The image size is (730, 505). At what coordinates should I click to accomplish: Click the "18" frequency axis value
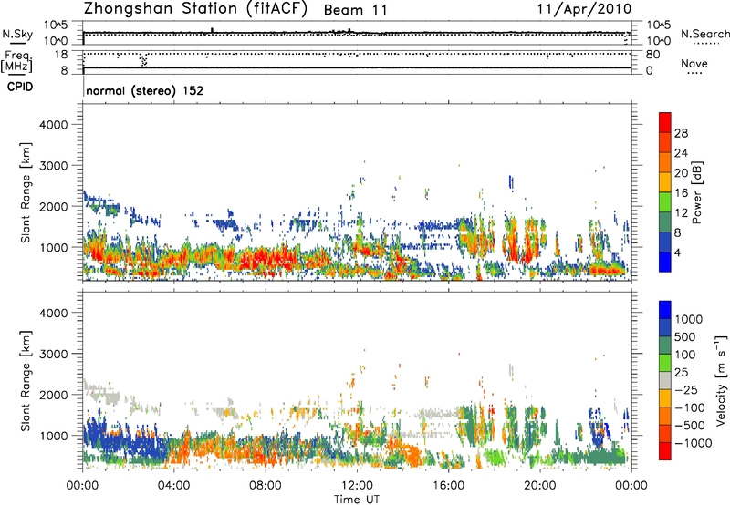click(61, 55)
